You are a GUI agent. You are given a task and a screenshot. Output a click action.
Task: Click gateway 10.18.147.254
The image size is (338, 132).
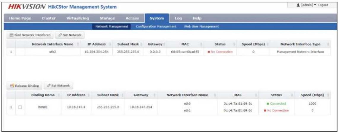pyautogui.click(x=141, y=107)
